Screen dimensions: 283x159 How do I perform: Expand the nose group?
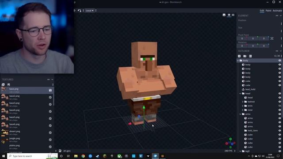point(243,110)
